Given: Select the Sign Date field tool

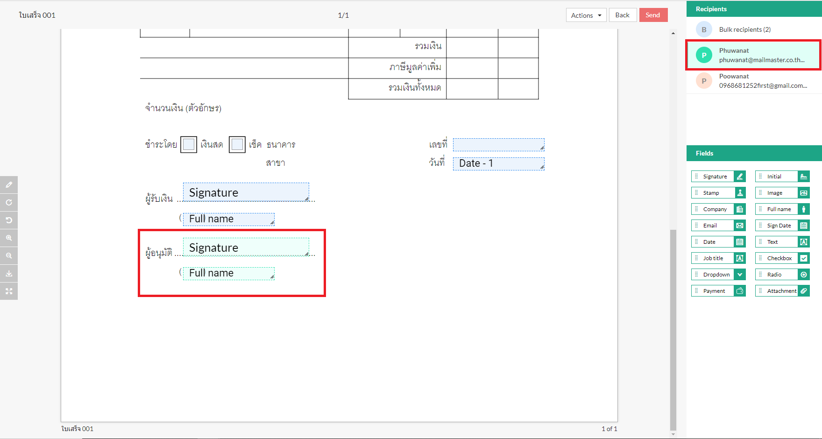Looking at the screenshot, I should coord(782,226).
